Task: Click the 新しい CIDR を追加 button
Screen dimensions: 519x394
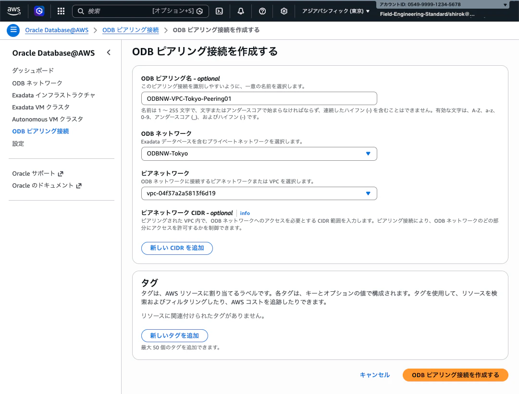Action: pos(177,248)
